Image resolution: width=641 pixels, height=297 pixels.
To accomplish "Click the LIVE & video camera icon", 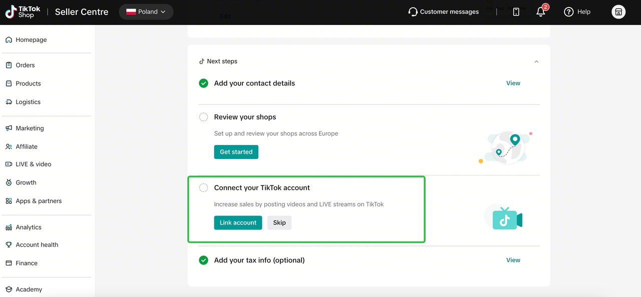I will click(9, 164).
